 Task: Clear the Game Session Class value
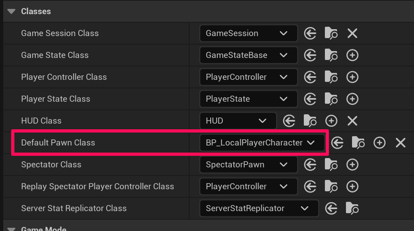tap(352, 33)
